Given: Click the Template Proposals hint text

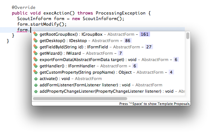Looking at the screenshot, I should coord(155,104).
